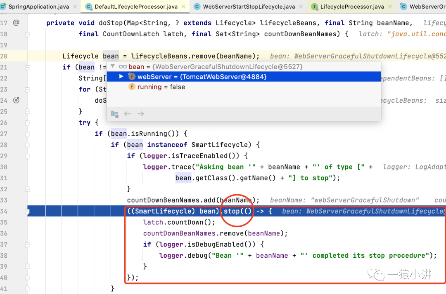The width and height of the screenshot is (446, 294).
Task: Click line number 34 in the gutter
Action: coord(4,212)
